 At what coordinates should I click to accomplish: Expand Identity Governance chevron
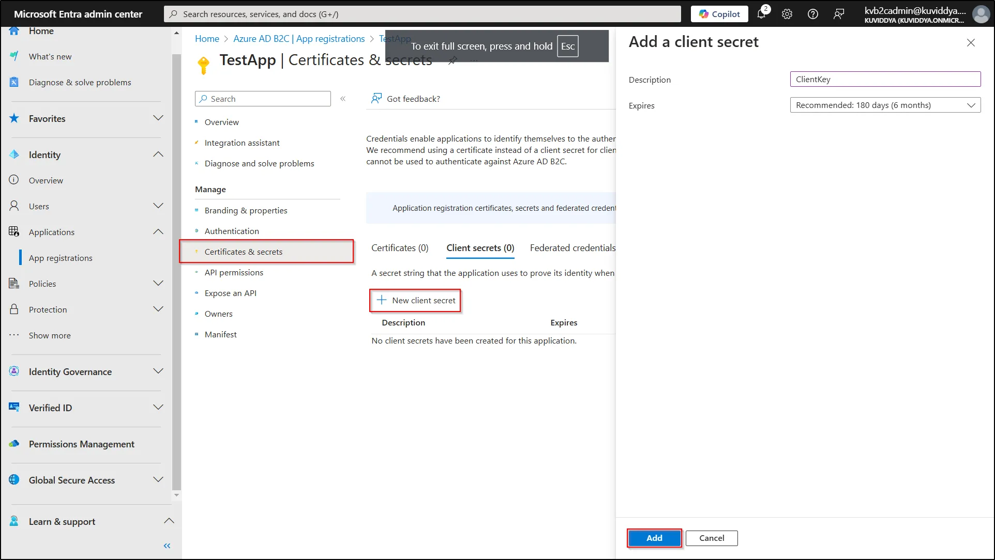pyautogui.click(x=158, y=371)
